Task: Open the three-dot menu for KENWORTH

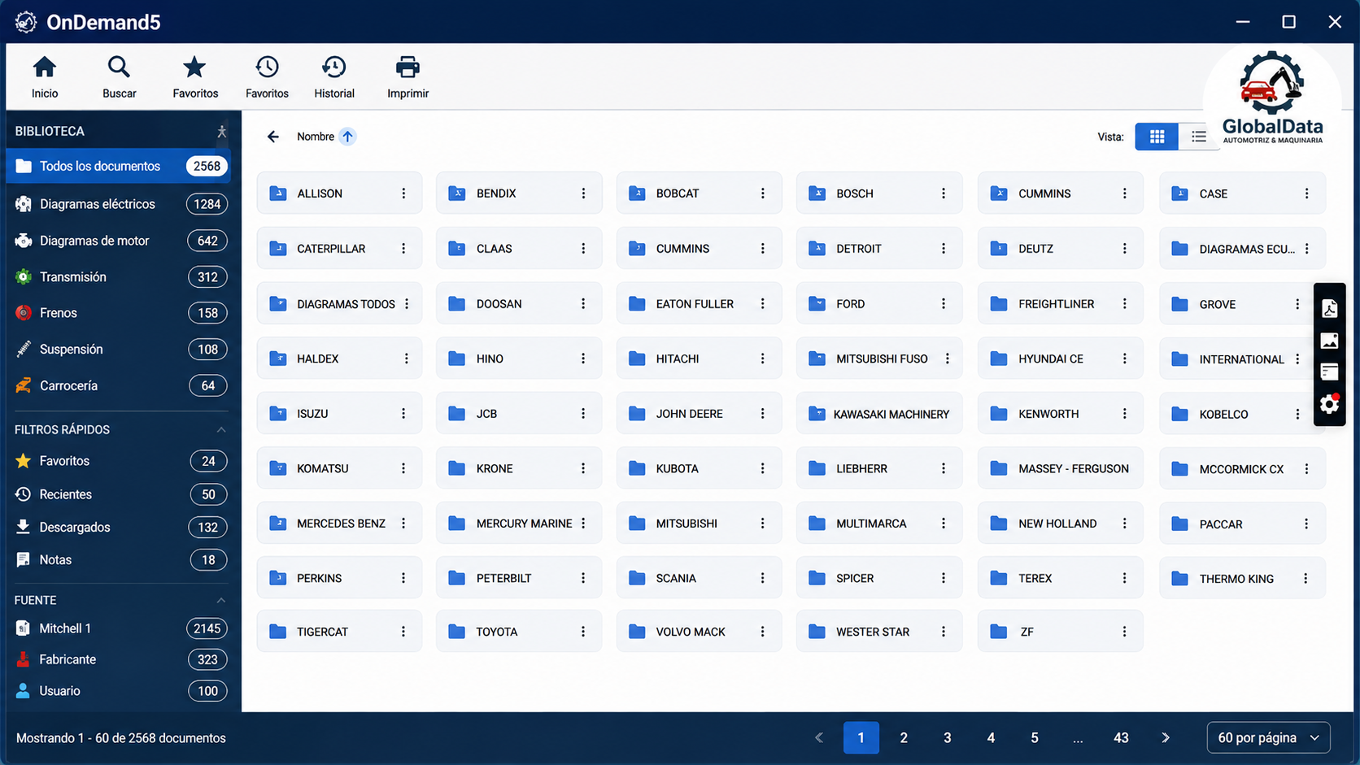Action: pyautogui.click(x=1125, y=414)
